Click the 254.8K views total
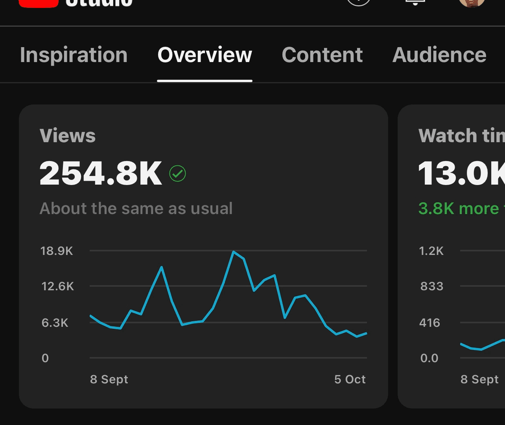 coord(101,173)
